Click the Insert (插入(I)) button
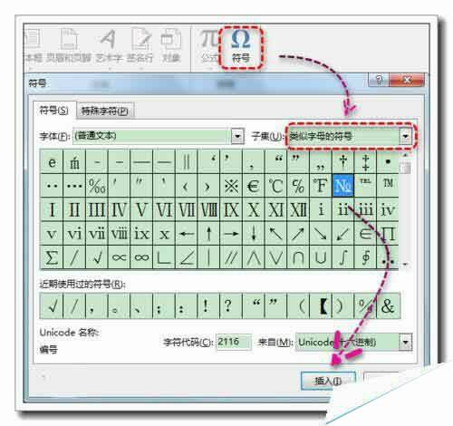This screenshot has width=453, height=426. pyautogui.click(x=328, y=381)
